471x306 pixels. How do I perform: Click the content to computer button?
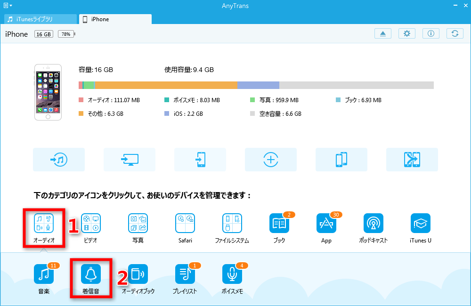[130, 160]
